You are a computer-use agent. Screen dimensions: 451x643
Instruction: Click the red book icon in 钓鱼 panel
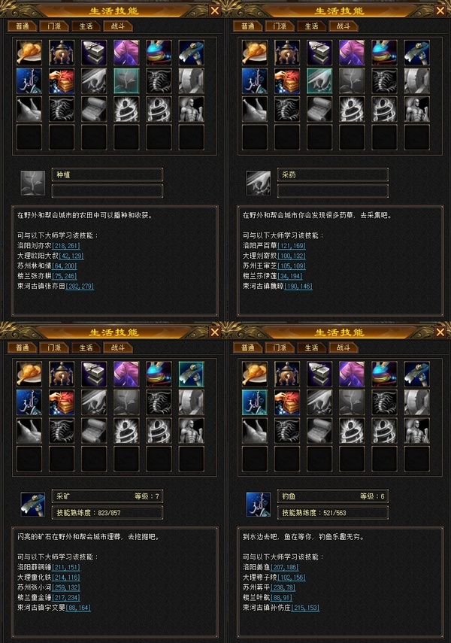click(x=287, y=402)
